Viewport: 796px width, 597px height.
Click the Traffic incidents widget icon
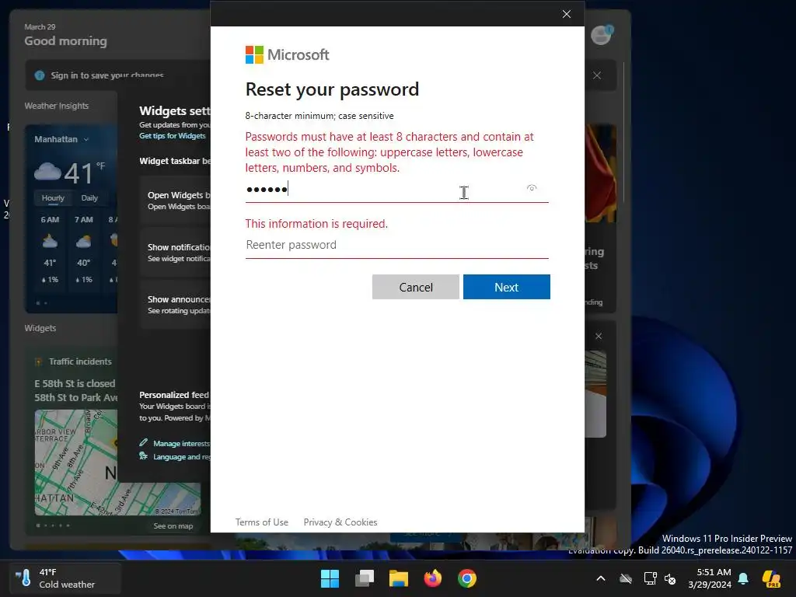39,361
